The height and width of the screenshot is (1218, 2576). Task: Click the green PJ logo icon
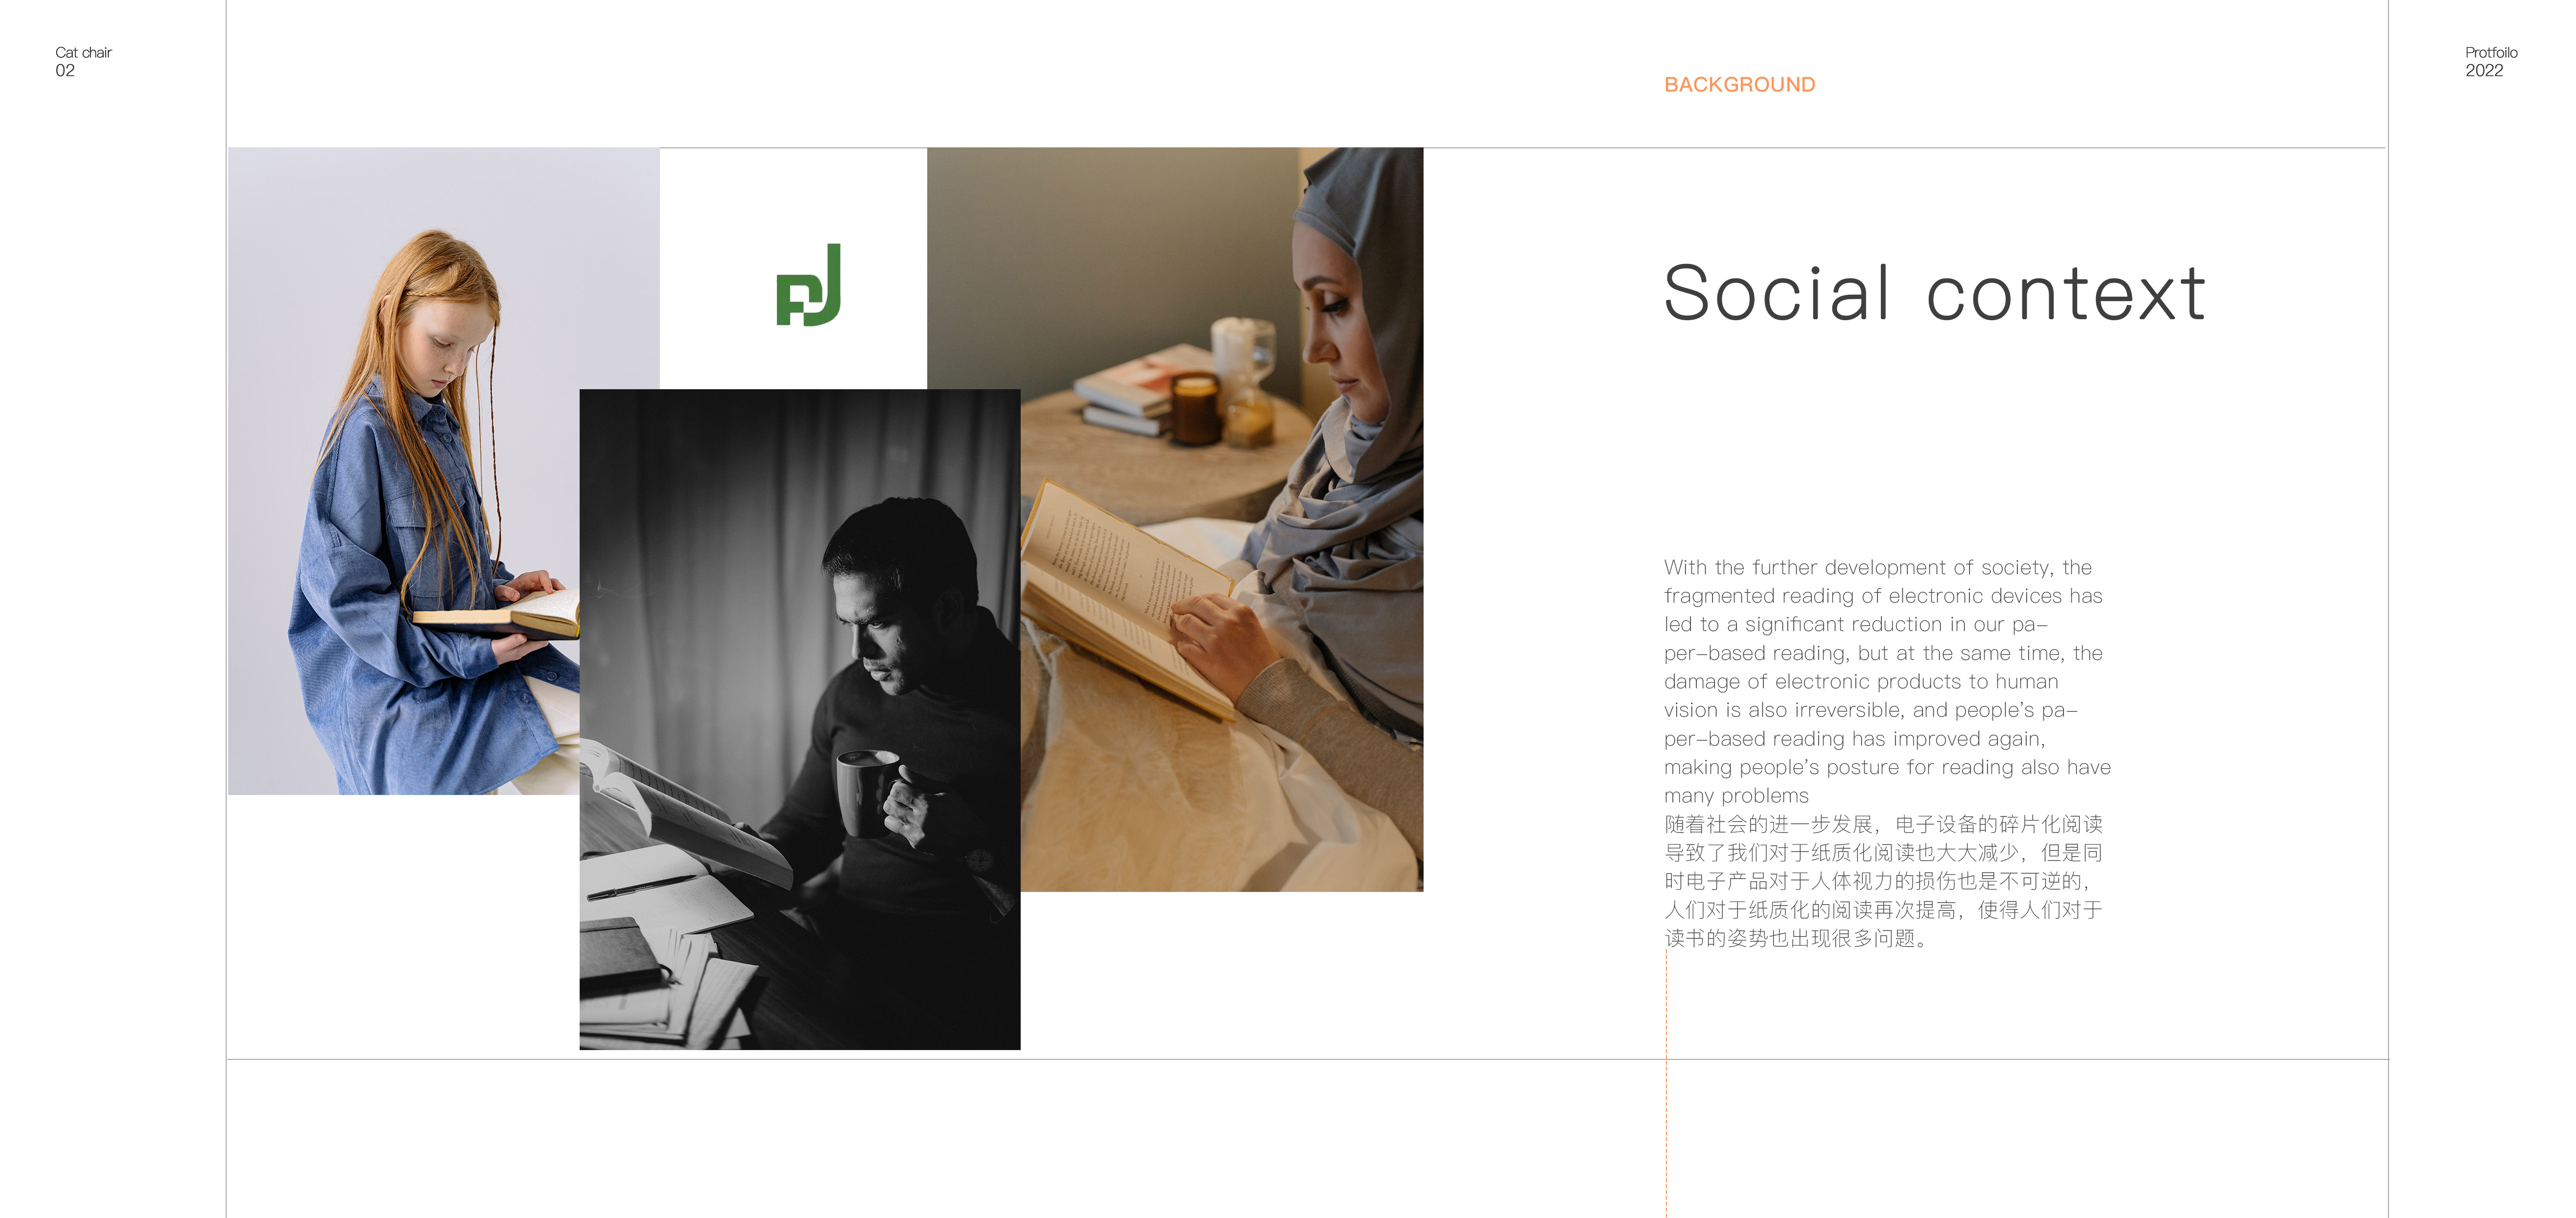point(809,285)
